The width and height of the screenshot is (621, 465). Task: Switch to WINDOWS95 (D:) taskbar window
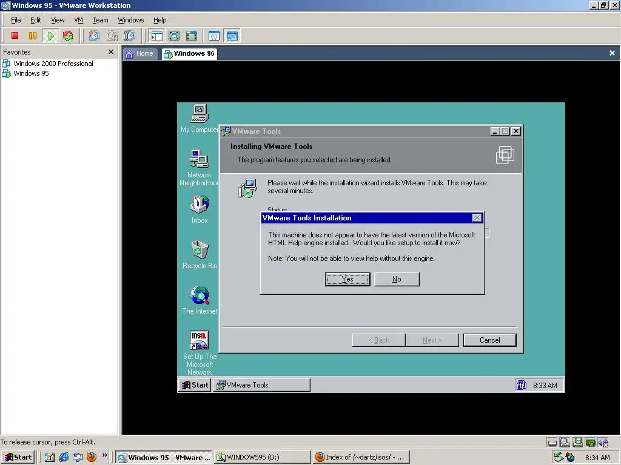(x=262, y=458)
